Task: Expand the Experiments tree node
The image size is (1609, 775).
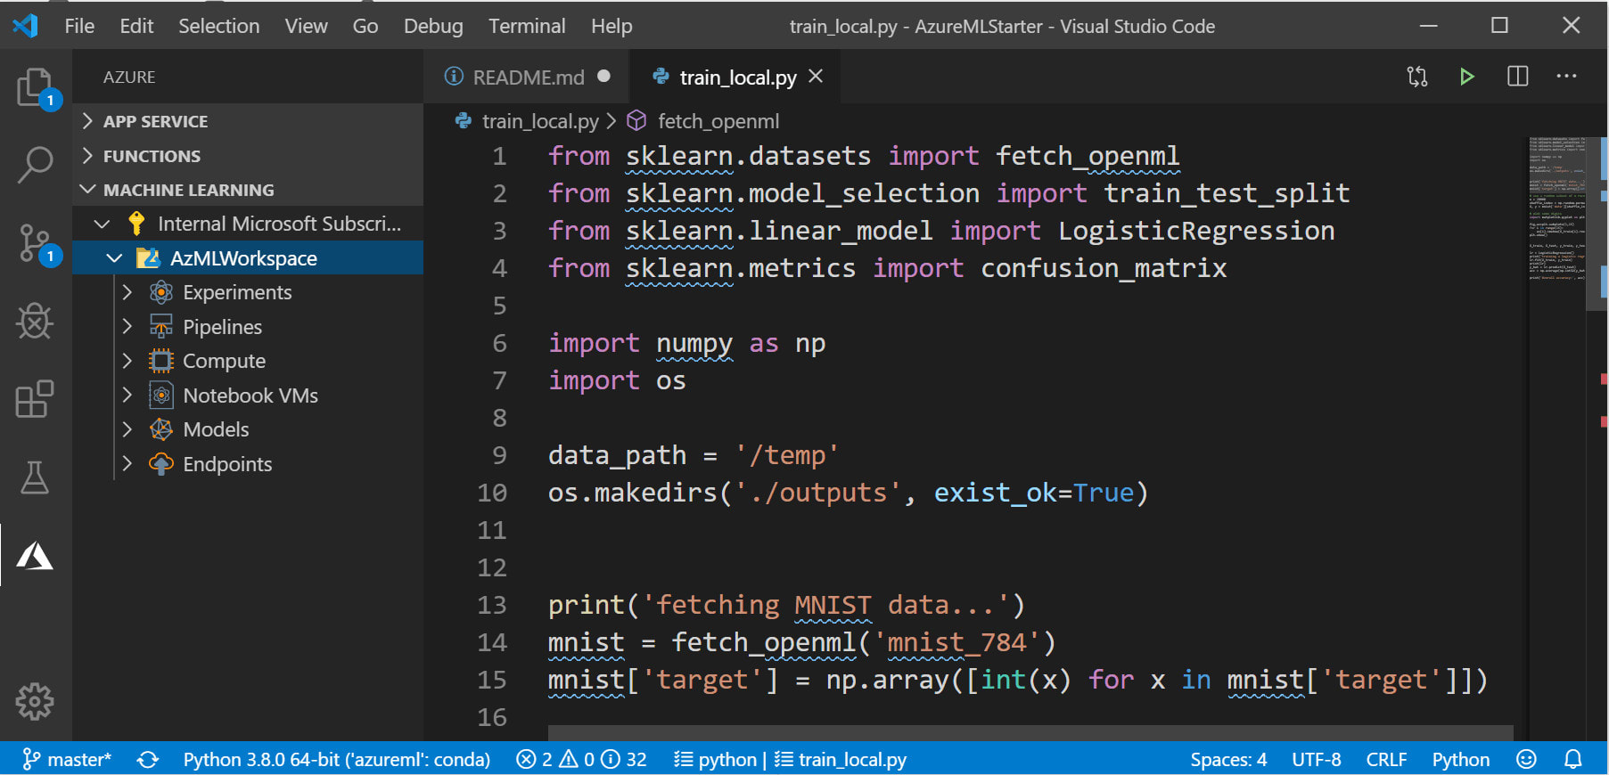Action: click(x=127, y=292)
